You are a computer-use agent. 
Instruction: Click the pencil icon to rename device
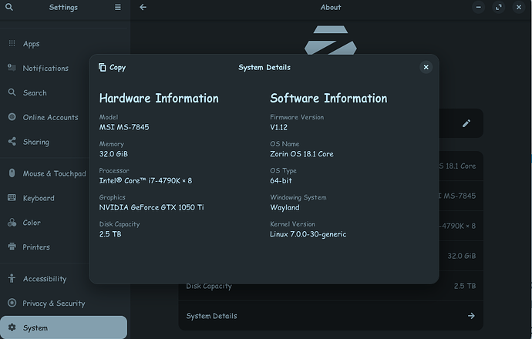coord(466,123)
